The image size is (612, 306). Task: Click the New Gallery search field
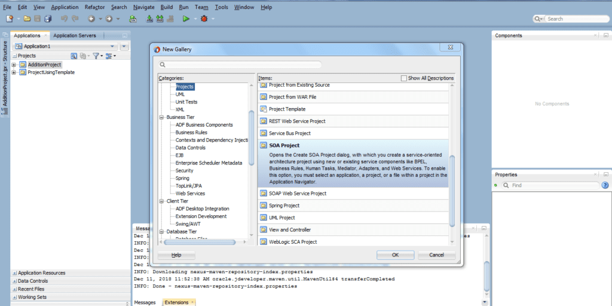(240, 65)
